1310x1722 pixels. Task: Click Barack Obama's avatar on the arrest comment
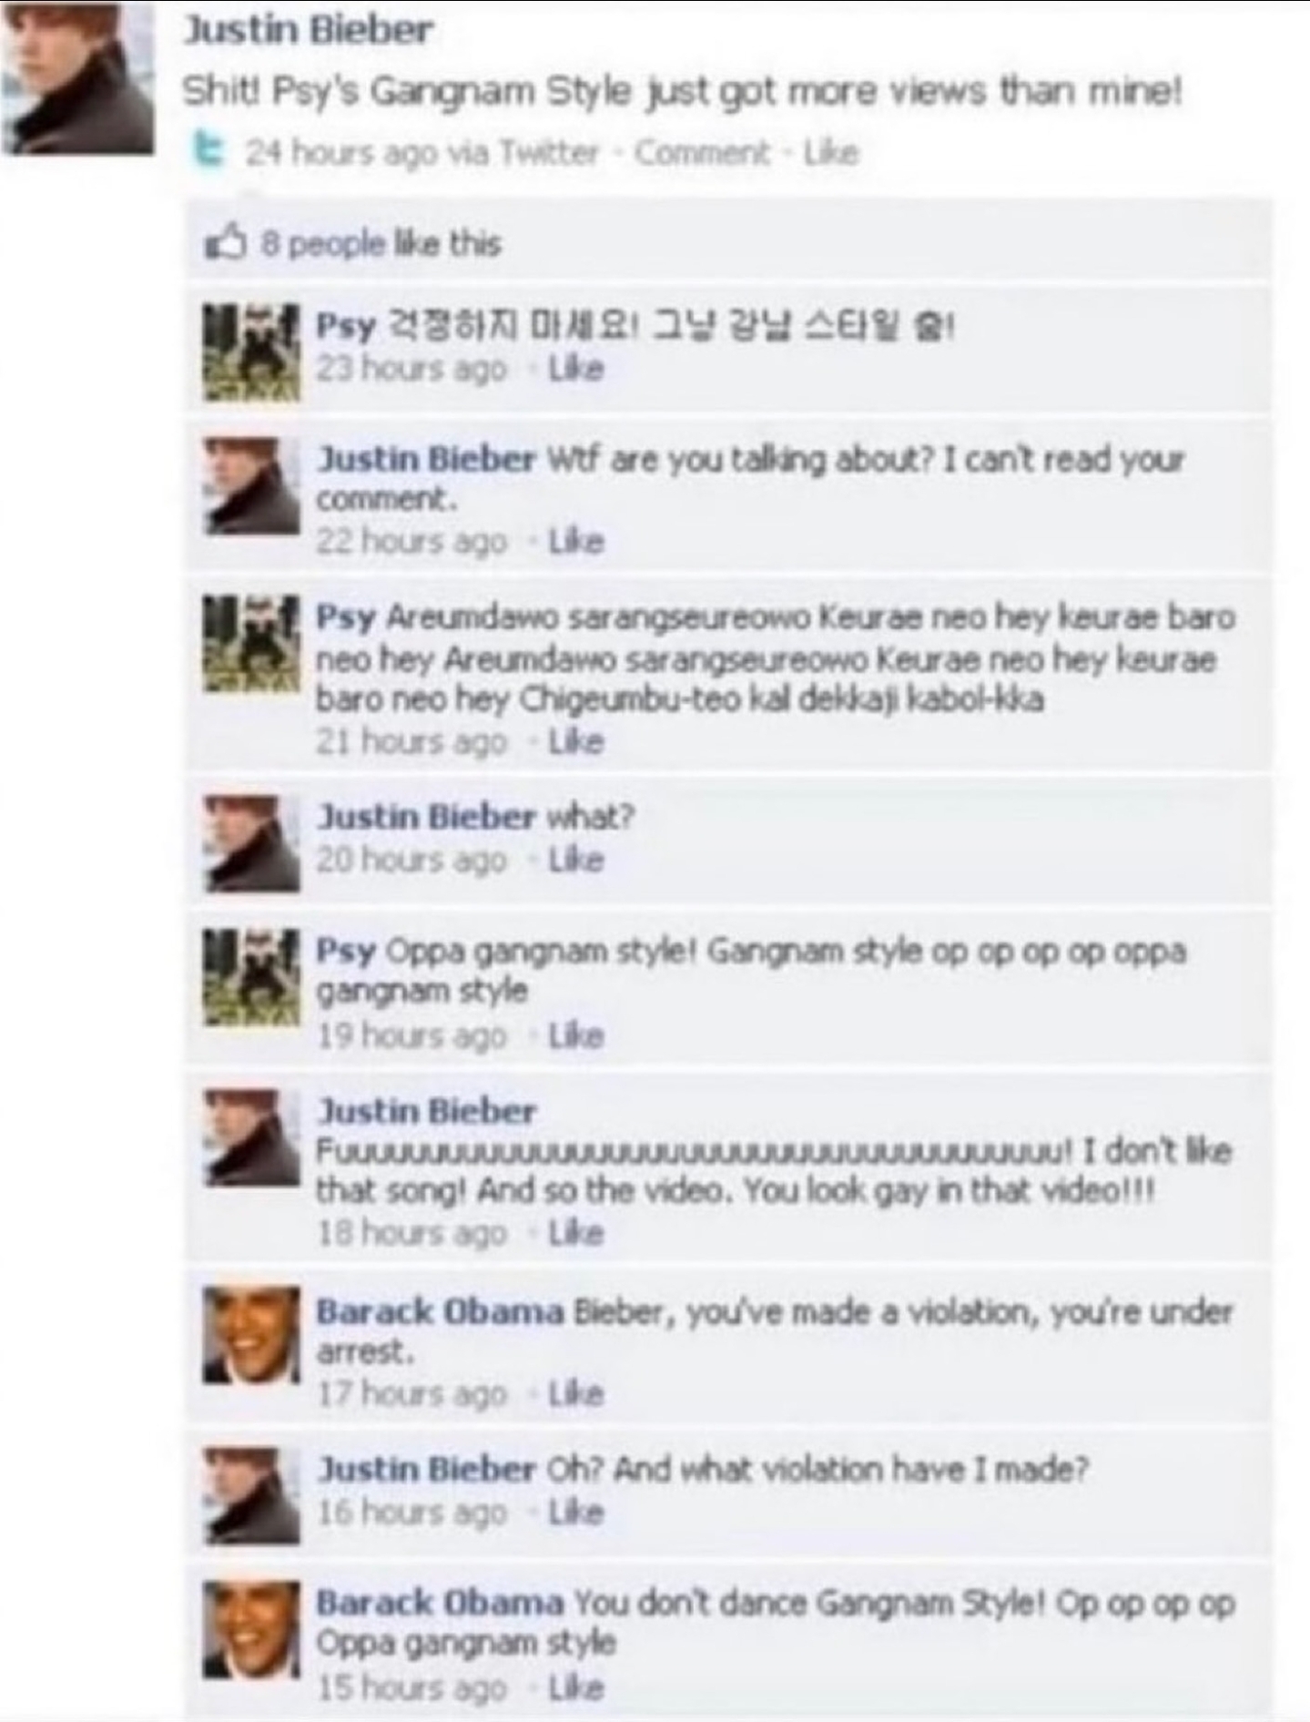251,1334
